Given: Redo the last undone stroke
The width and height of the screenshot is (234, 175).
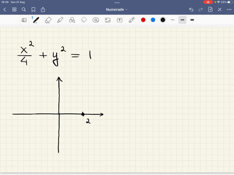Looking at the screenshot, I should coord(201,10).
